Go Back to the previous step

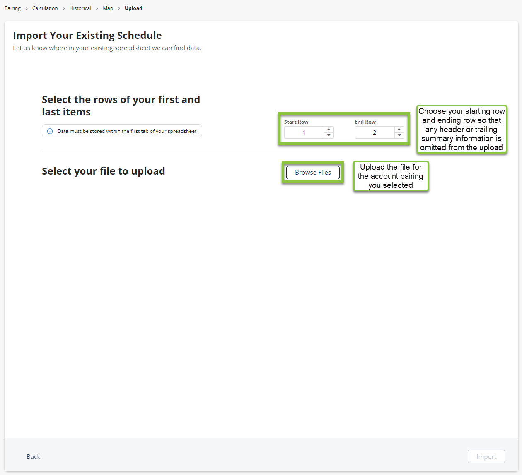click(x=33, y=456)
